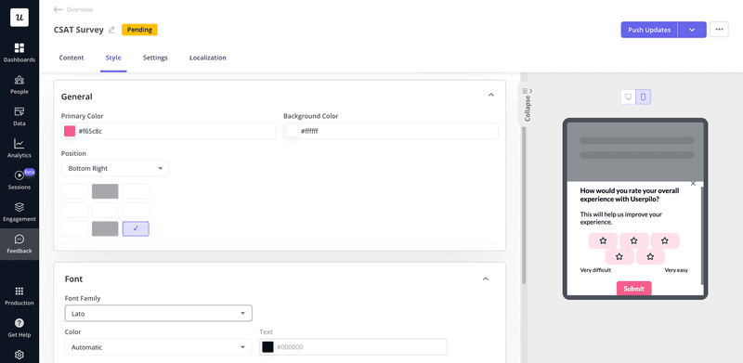Switch to the Localization tab
Viewport: 743px width, 363px height.
(207, 58)
